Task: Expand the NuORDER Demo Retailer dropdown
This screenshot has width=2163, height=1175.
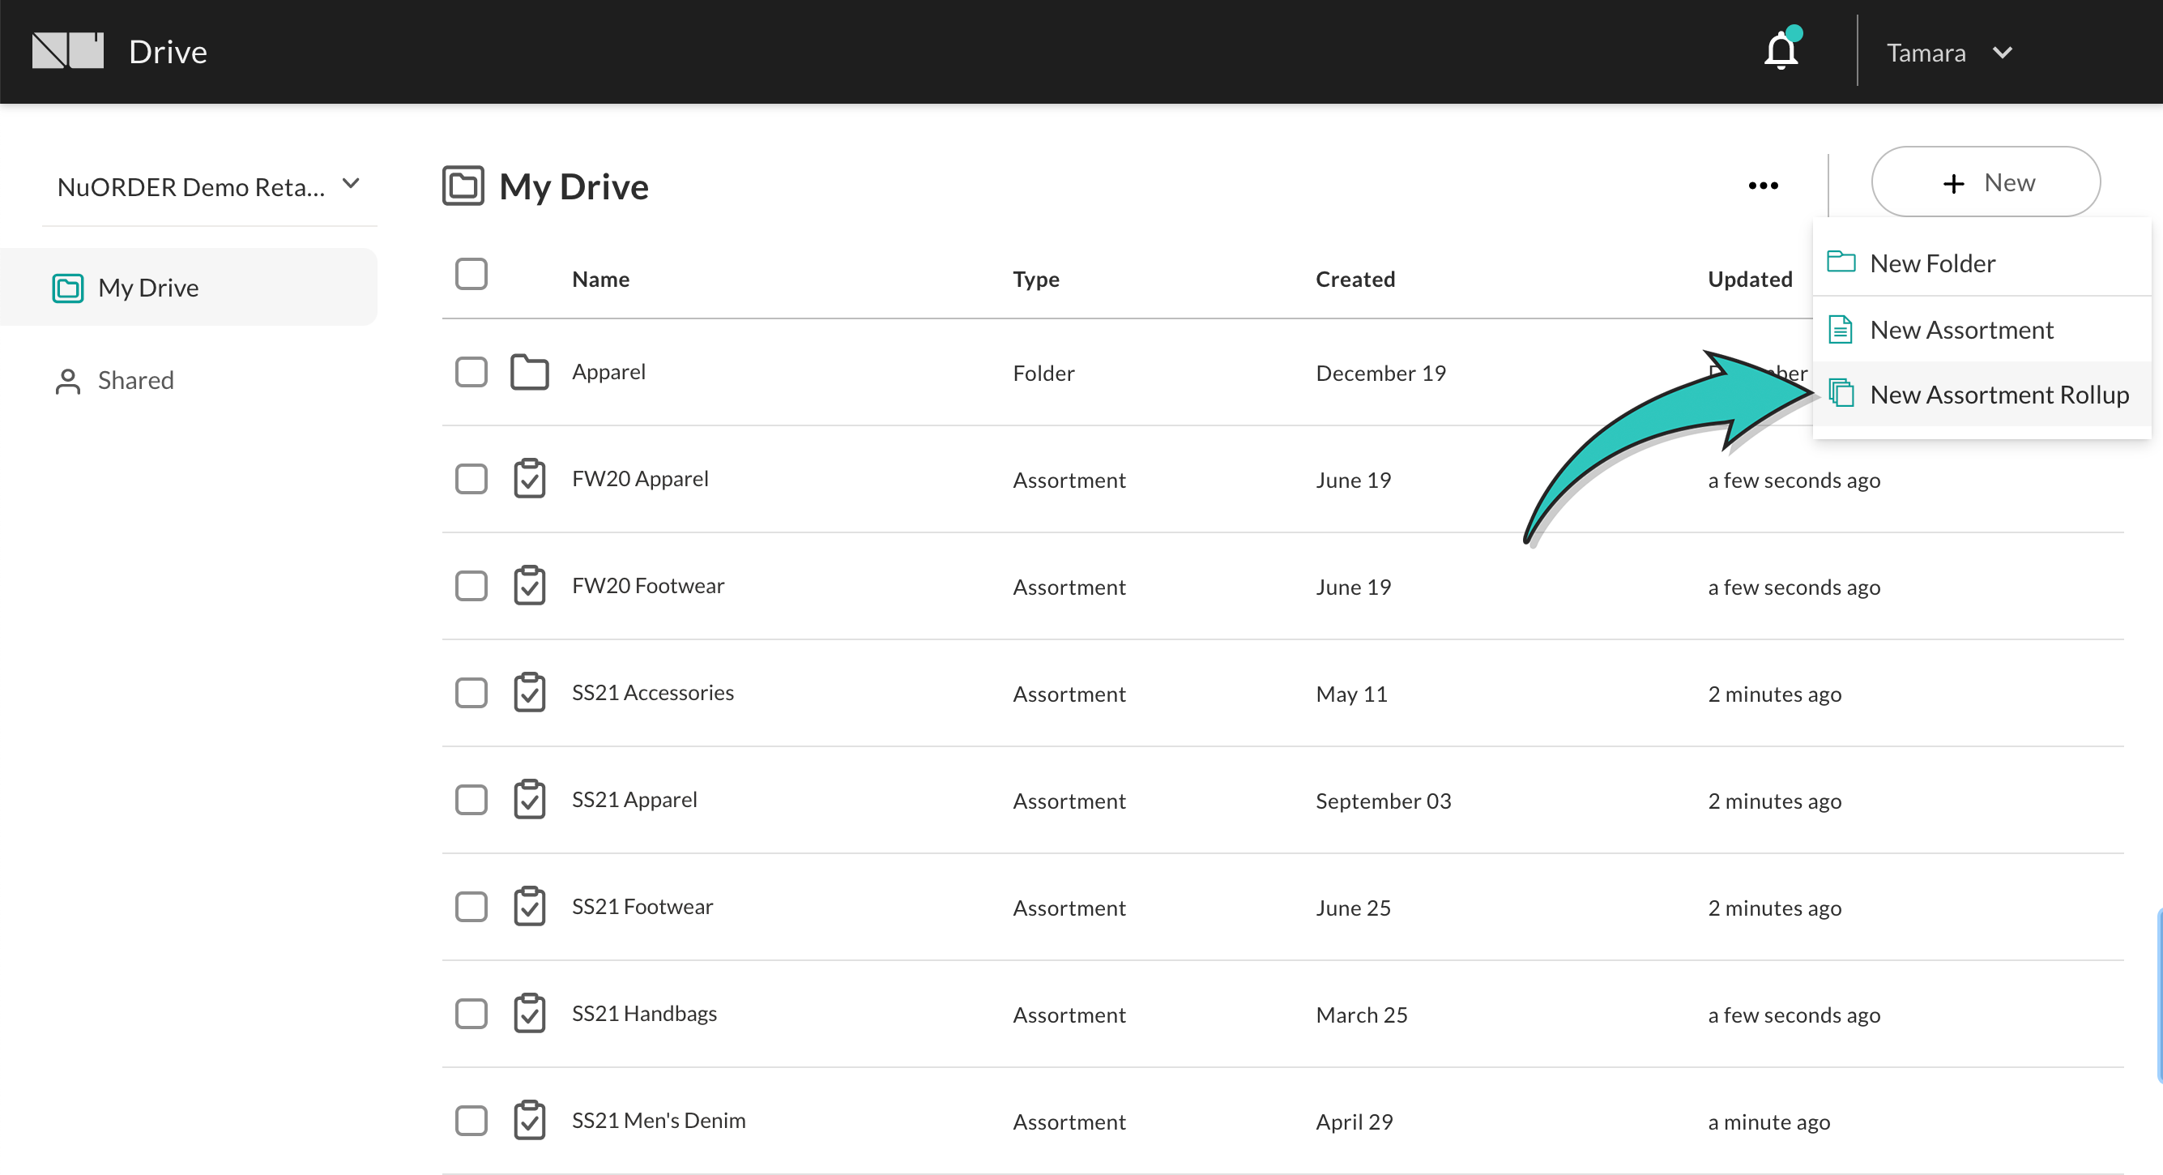Action: click(209, 186)
